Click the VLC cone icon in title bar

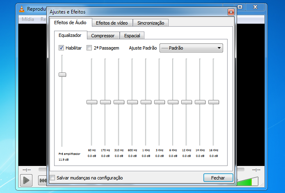click(22, 9)
